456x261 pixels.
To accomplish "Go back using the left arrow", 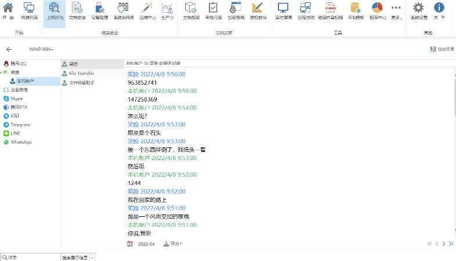I will (x=9, y=50).
